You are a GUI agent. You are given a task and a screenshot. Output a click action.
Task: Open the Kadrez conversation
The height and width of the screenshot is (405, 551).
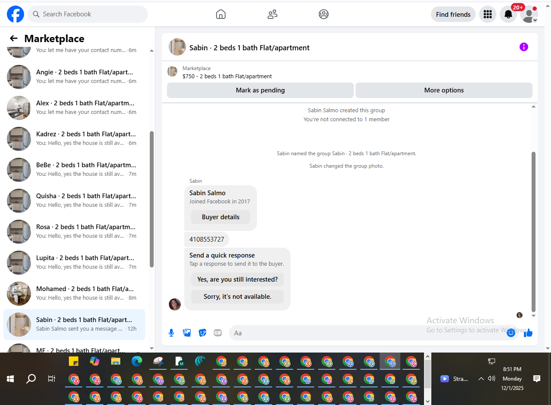point(74,139)
